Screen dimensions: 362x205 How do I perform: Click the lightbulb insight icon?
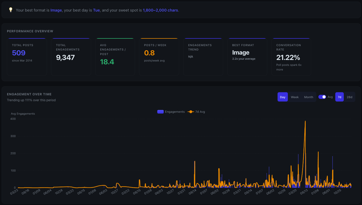[x=10, y=9]
